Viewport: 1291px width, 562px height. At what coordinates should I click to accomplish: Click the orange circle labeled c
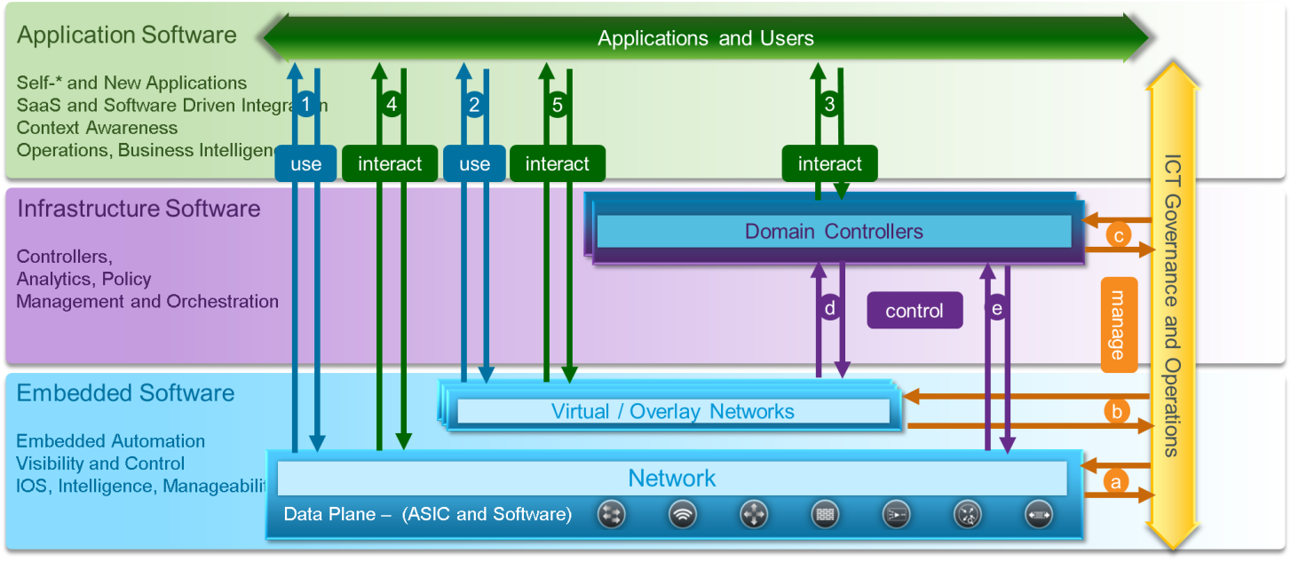click(x=1119, y=235)
